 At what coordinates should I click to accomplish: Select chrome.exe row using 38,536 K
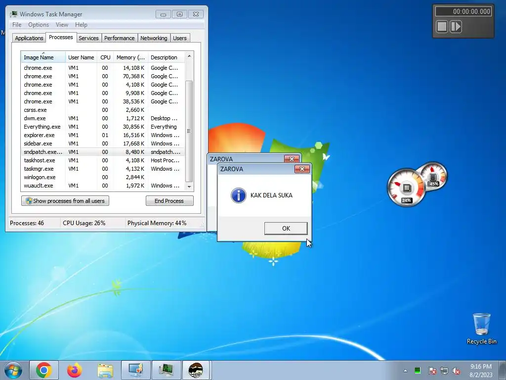tap(103, 101)
